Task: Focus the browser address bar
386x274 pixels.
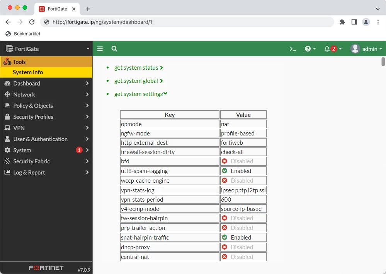Action: (187, 22)
